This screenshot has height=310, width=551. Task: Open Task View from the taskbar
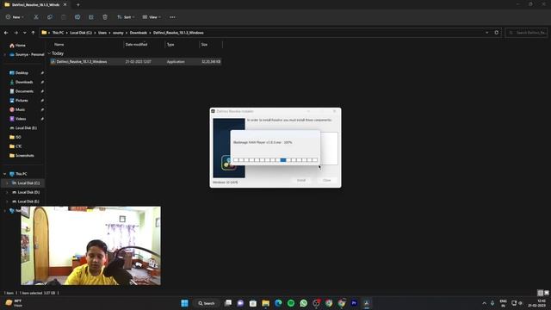click(228, 303)
